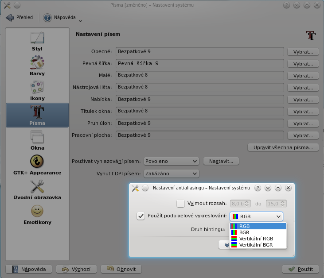Enable the Vyjmout rozsah checkbox

[180, 204]
